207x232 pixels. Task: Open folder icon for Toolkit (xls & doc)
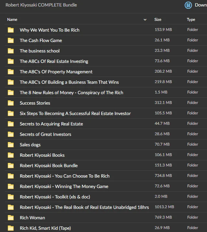tap(11, 197)
